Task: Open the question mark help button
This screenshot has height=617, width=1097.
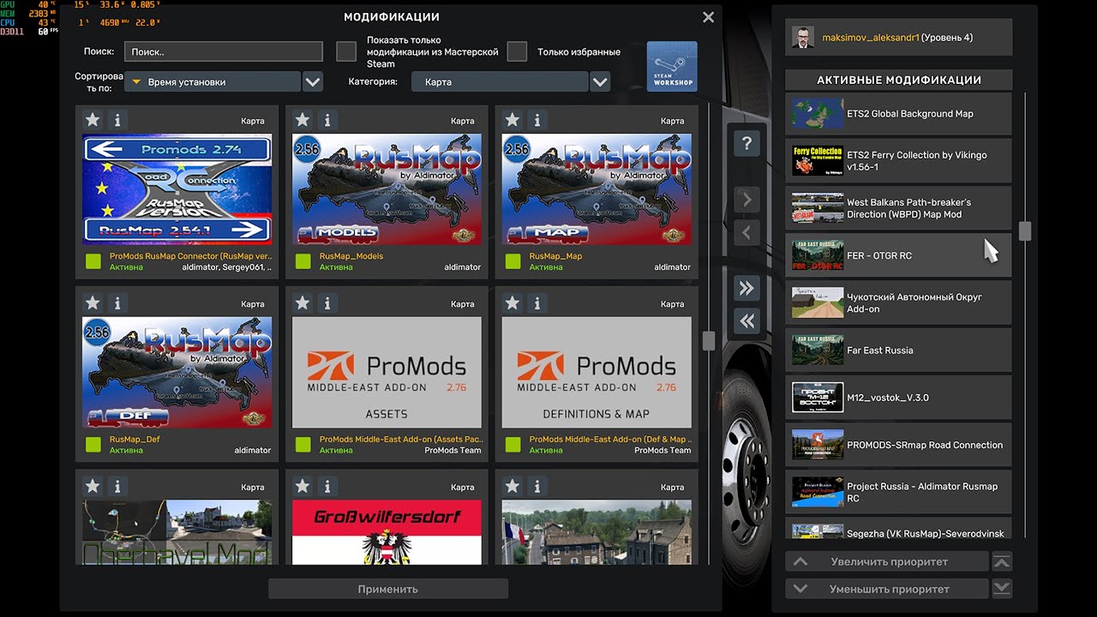Action: (746, 144)
